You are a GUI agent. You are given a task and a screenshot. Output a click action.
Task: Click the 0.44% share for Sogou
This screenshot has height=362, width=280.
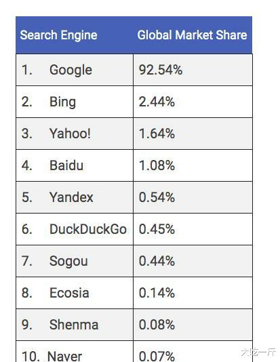(x=193, y=261)
